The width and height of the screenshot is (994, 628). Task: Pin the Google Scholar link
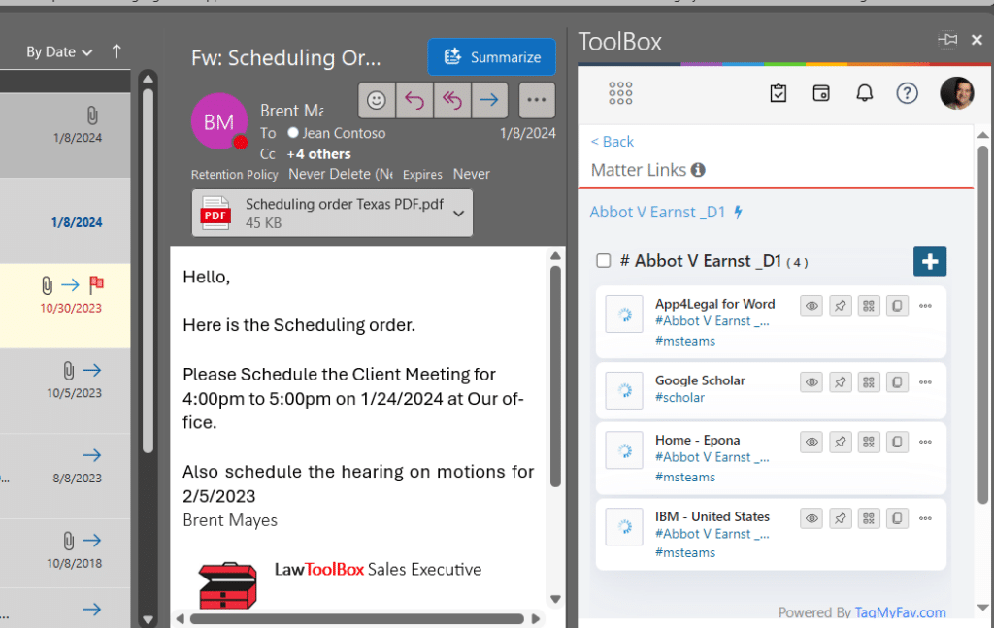(x=840, y=382)
